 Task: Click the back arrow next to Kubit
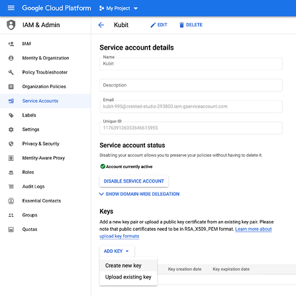tap(101, 25)
